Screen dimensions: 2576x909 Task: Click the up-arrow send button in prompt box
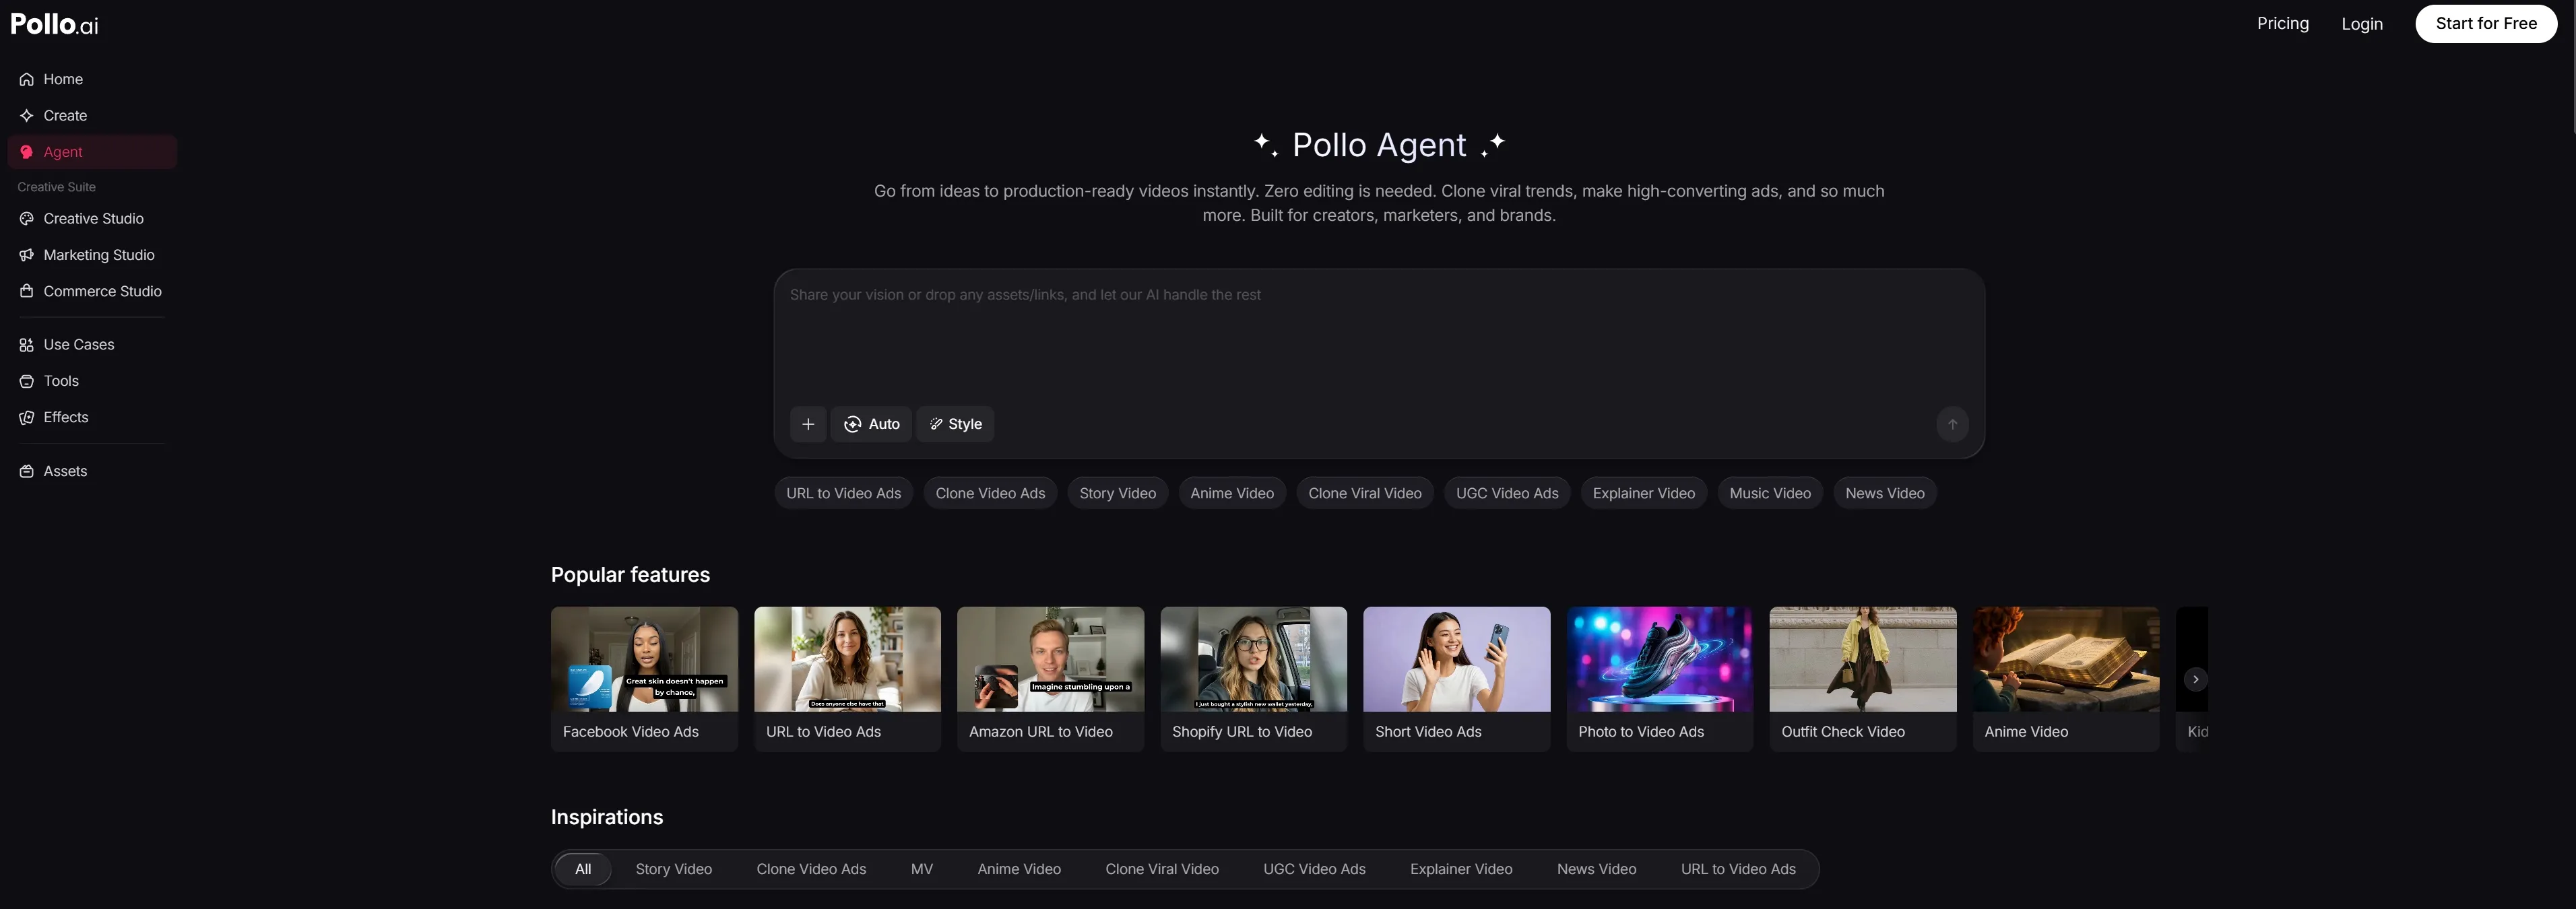(x=1952, y=424)
